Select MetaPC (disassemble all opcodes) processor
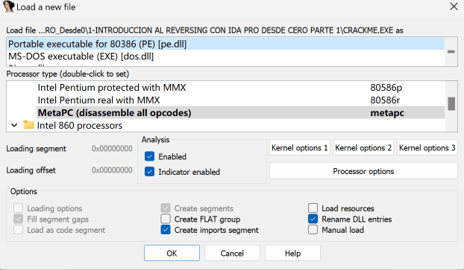464x270 pixels. click(x=241, y=113)
